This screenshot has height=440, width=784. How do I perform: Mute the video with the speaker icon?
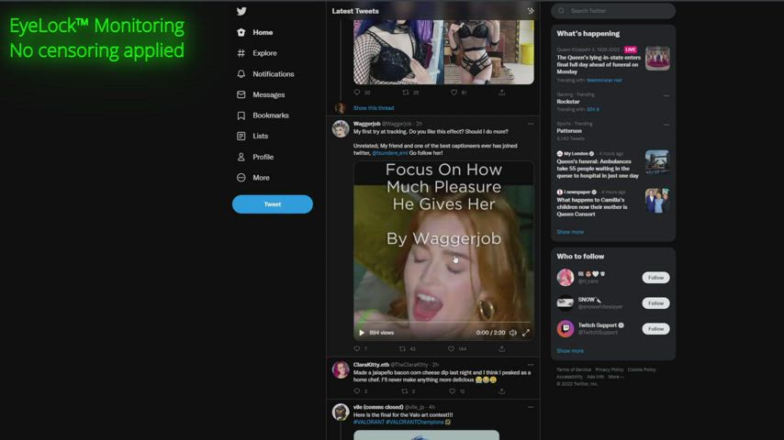point(513,333)
